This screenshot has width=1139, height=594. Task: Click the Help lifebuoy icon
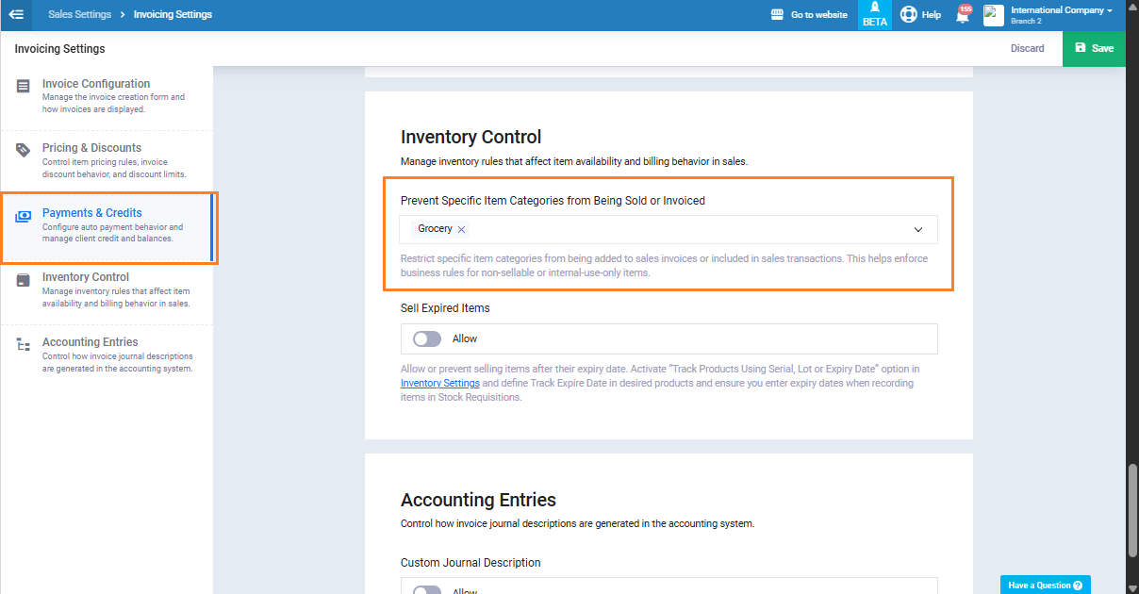[908, 14]
